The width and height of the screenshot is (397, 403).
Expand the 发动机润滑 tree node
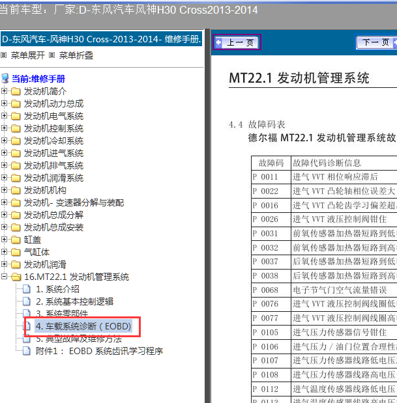4,264
